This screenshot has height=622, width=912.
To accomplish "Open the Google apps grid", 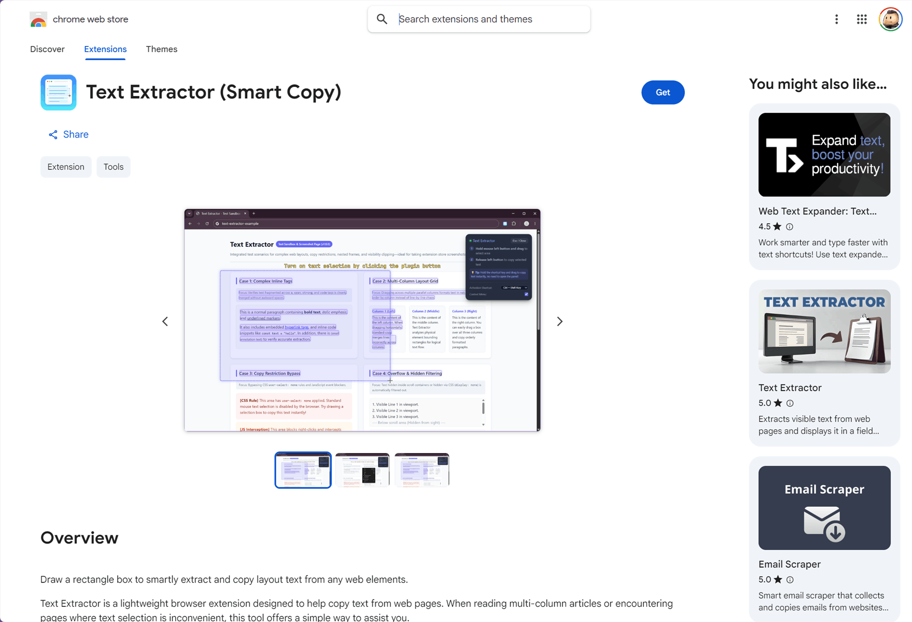I will point(862,19).
